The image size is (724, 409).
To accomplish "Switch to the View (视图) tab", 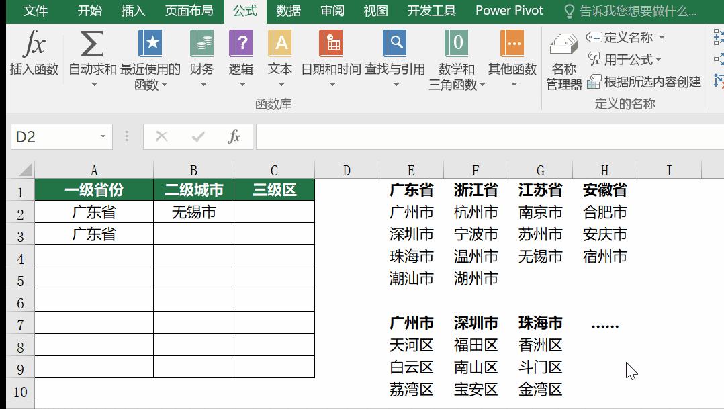I will 375,11.
